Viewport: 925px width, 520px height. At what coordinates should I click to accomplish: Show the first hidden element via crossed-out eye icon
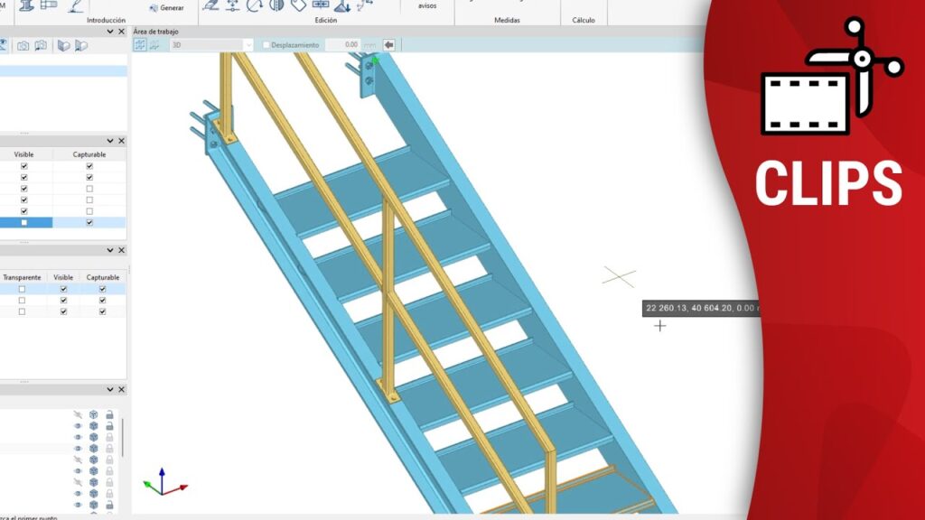78,414
